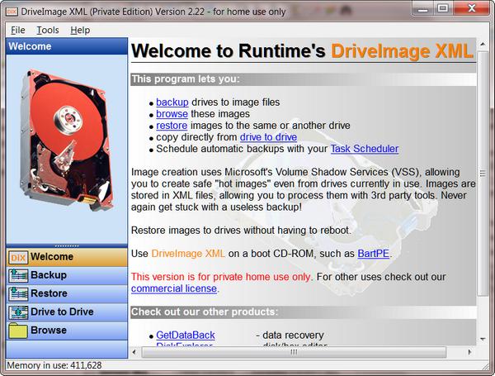The width and height of the screenshot is (495, 376).
Task: Select the Drive to Drive label
Action: (x=62, y=312)
